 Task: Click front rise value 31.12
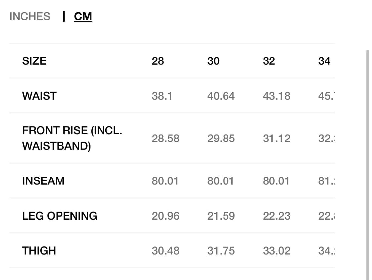tap(276, 139)
